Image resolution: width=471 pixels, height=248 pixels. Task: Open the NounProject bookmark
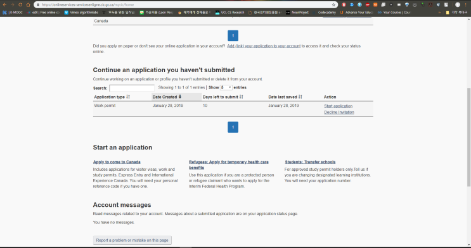pos(297,13)
